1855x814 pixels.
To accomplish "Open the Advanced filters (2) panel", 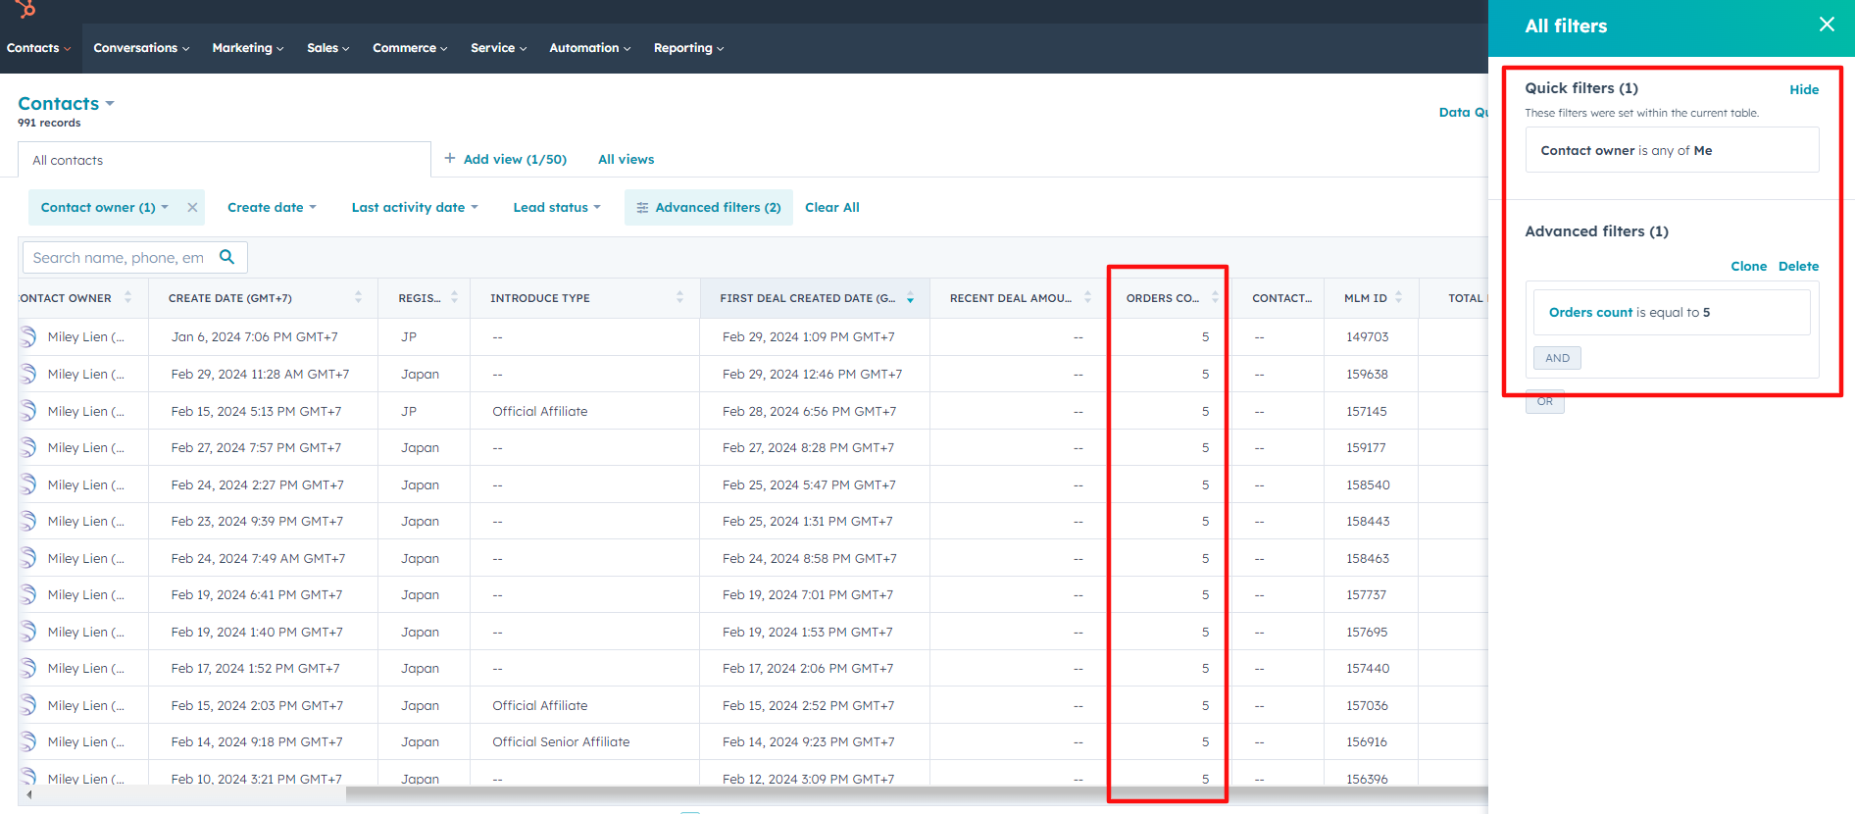I will (x=708, y=207).
